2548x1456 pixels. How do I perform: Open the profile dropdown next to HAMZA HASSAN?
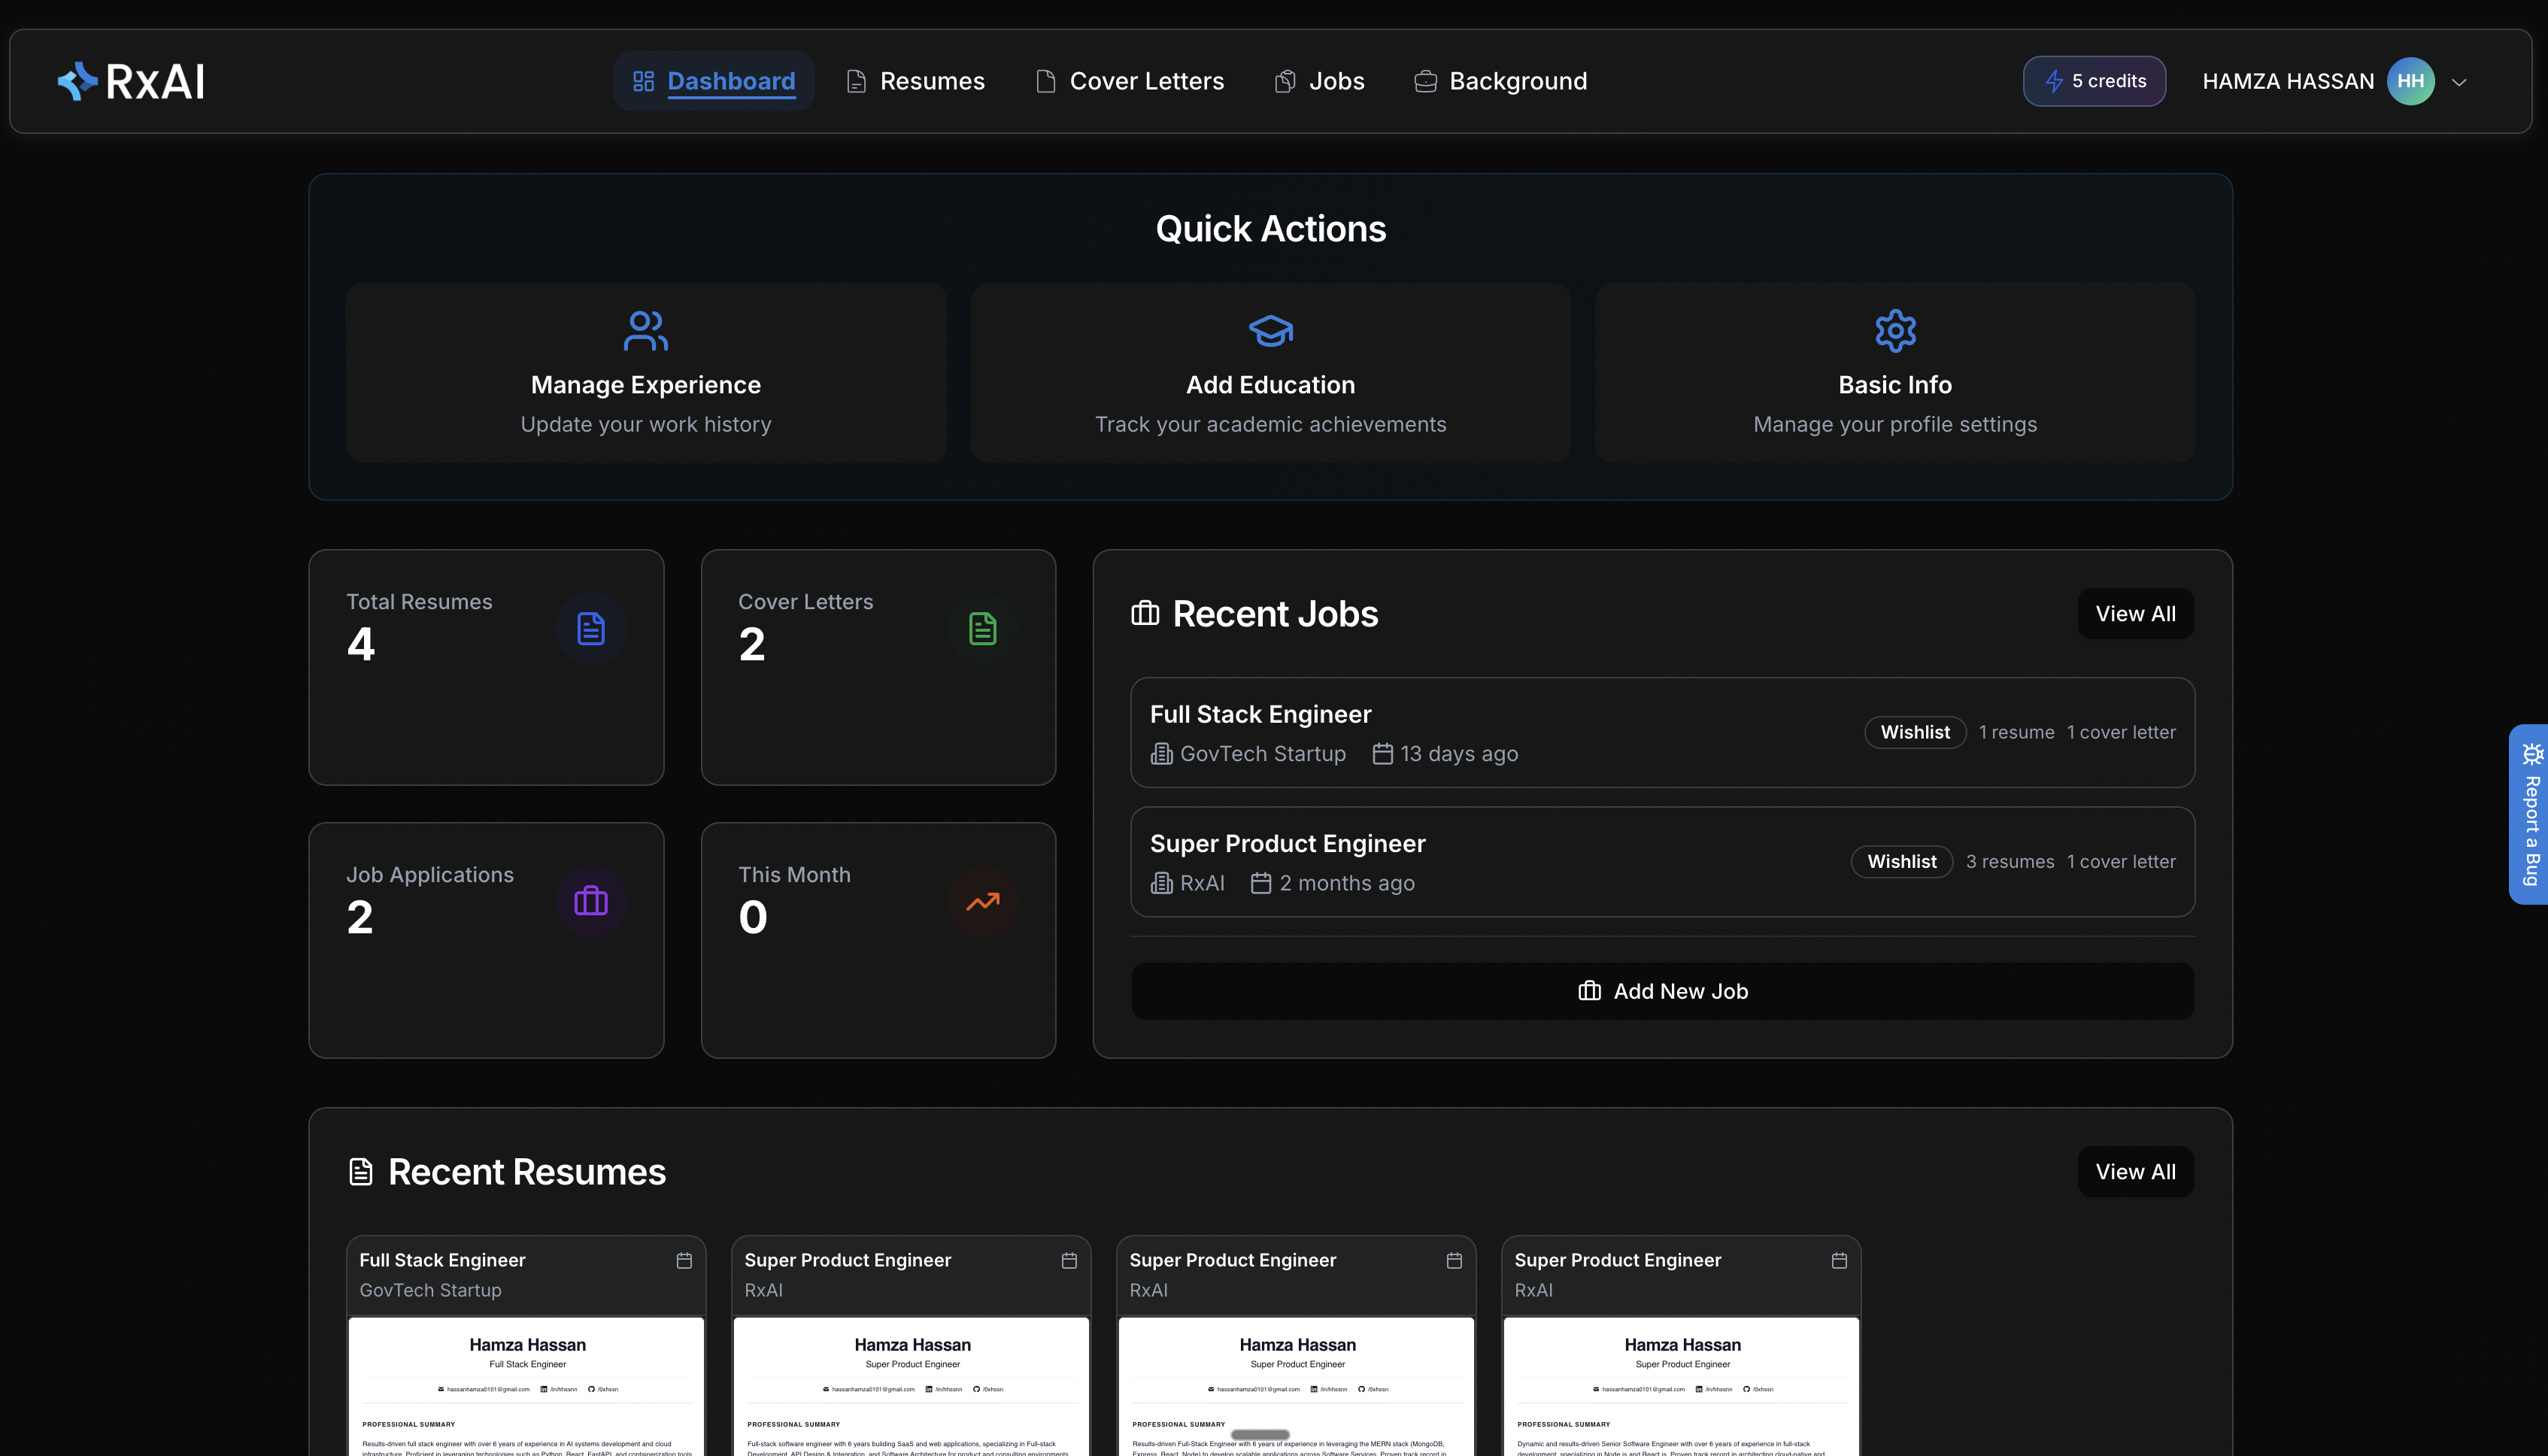2460,81
